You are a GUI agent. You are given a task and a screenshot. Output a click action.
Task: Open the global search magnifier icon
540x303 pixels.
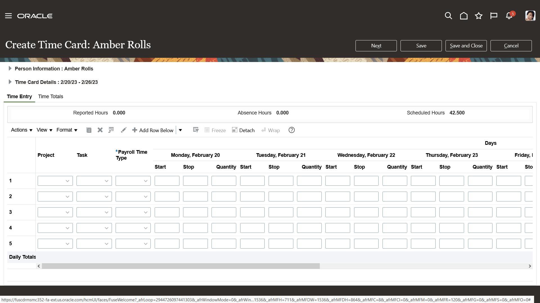pyautogui.click(x=448, y=16)
